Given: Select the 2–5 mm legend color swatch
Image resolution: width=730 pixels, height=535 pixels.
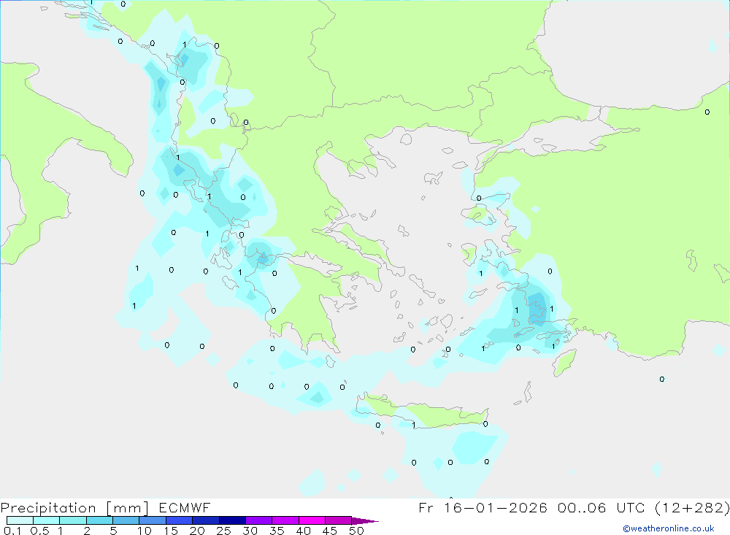Looking at the screenshot, I should pyautogui.click(x=99, y=520).
